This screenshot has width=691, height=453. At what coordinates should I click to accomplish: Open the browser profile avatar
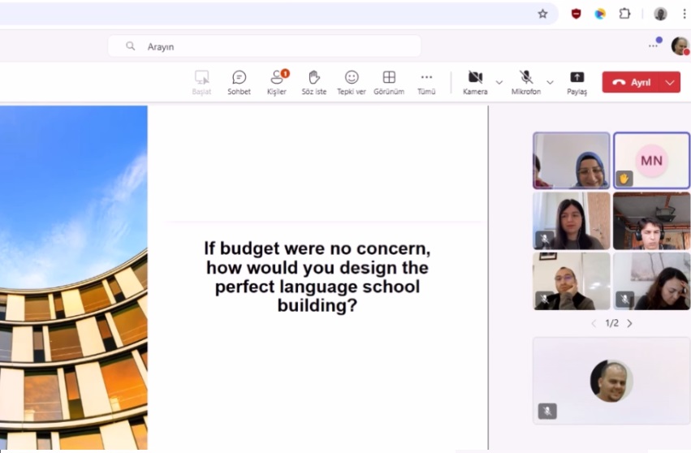(x=660, y=14)
